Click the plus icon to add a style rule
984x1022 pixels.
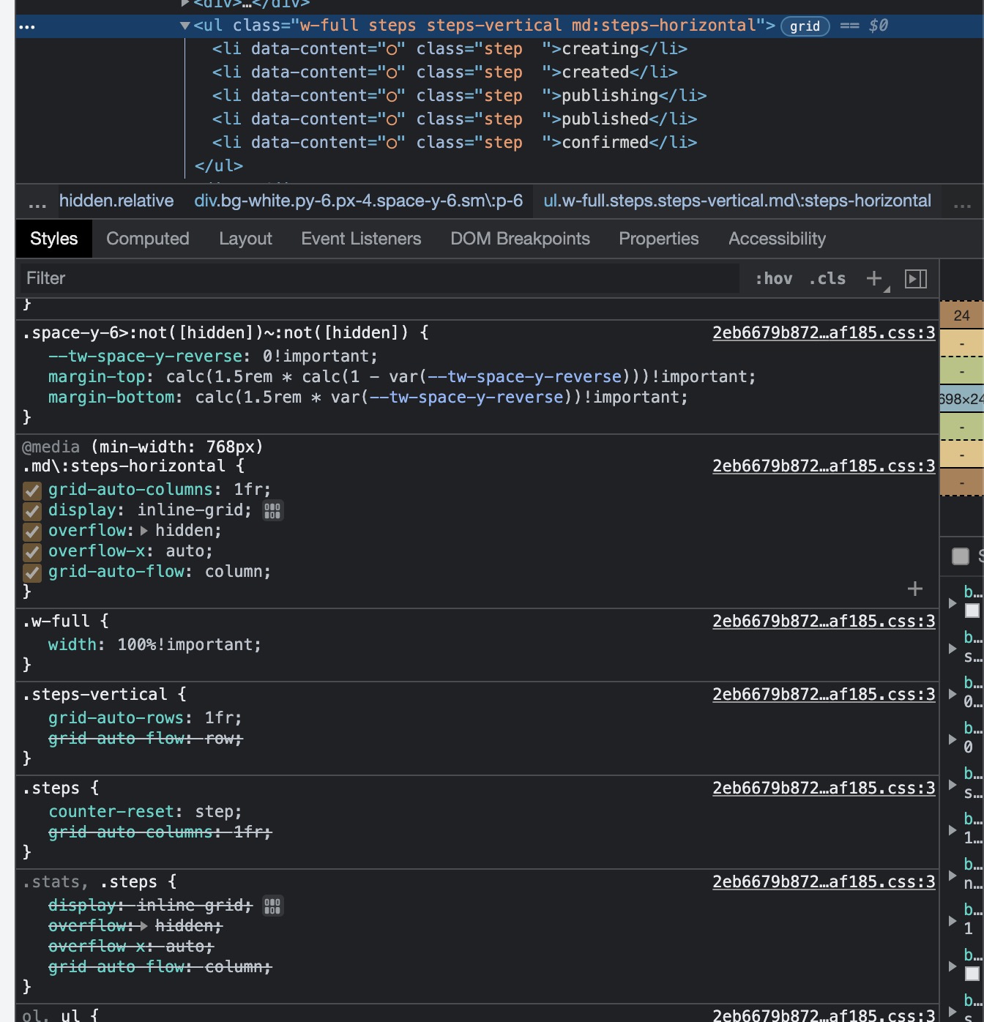(874, 278)
